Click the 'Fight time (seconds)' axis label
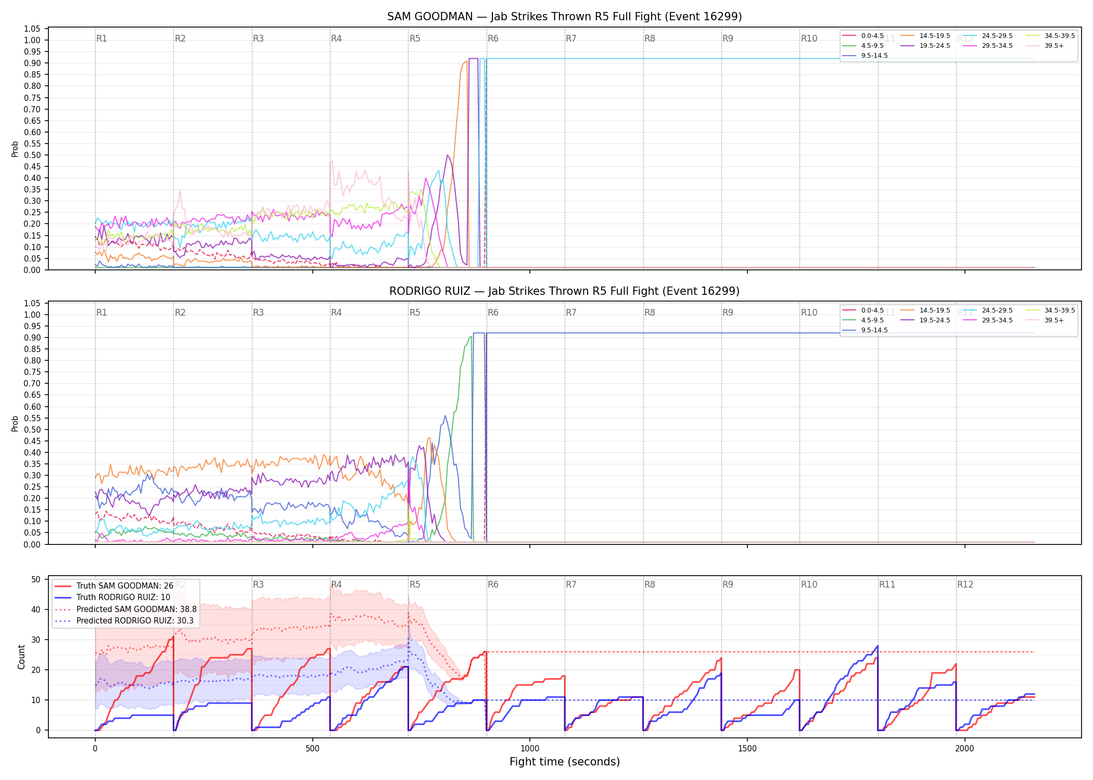Image resolution: width=1093 pixels, height=780 pixels. 565,762
